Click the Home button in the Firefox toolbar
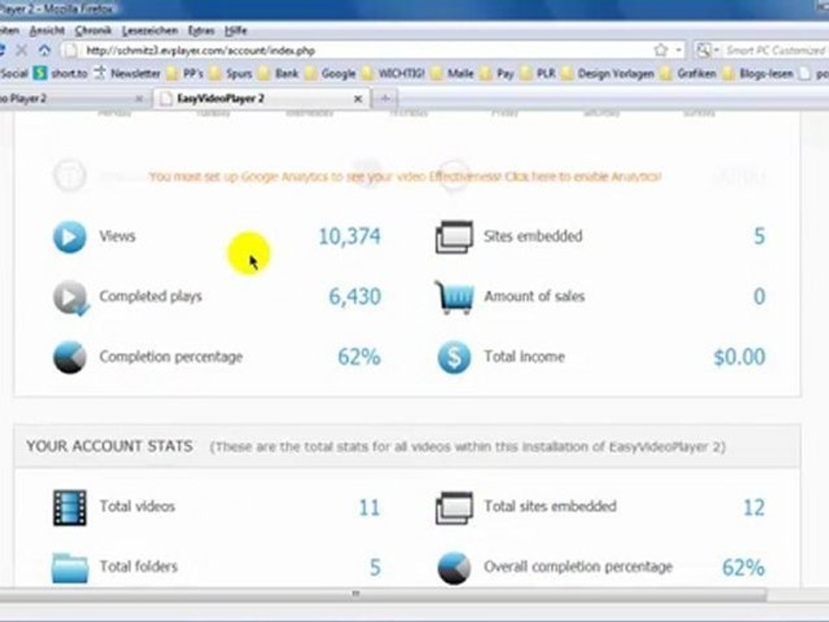This screenshot has width=829, height=622. tap(44, 50)
